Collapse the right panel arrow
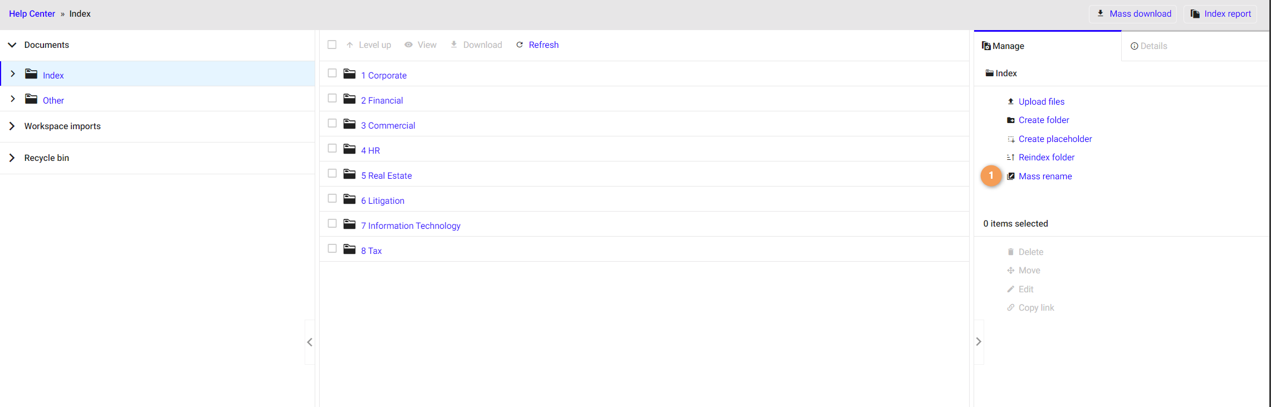This screenshot has height=407, width=1271. pos(979,342)
